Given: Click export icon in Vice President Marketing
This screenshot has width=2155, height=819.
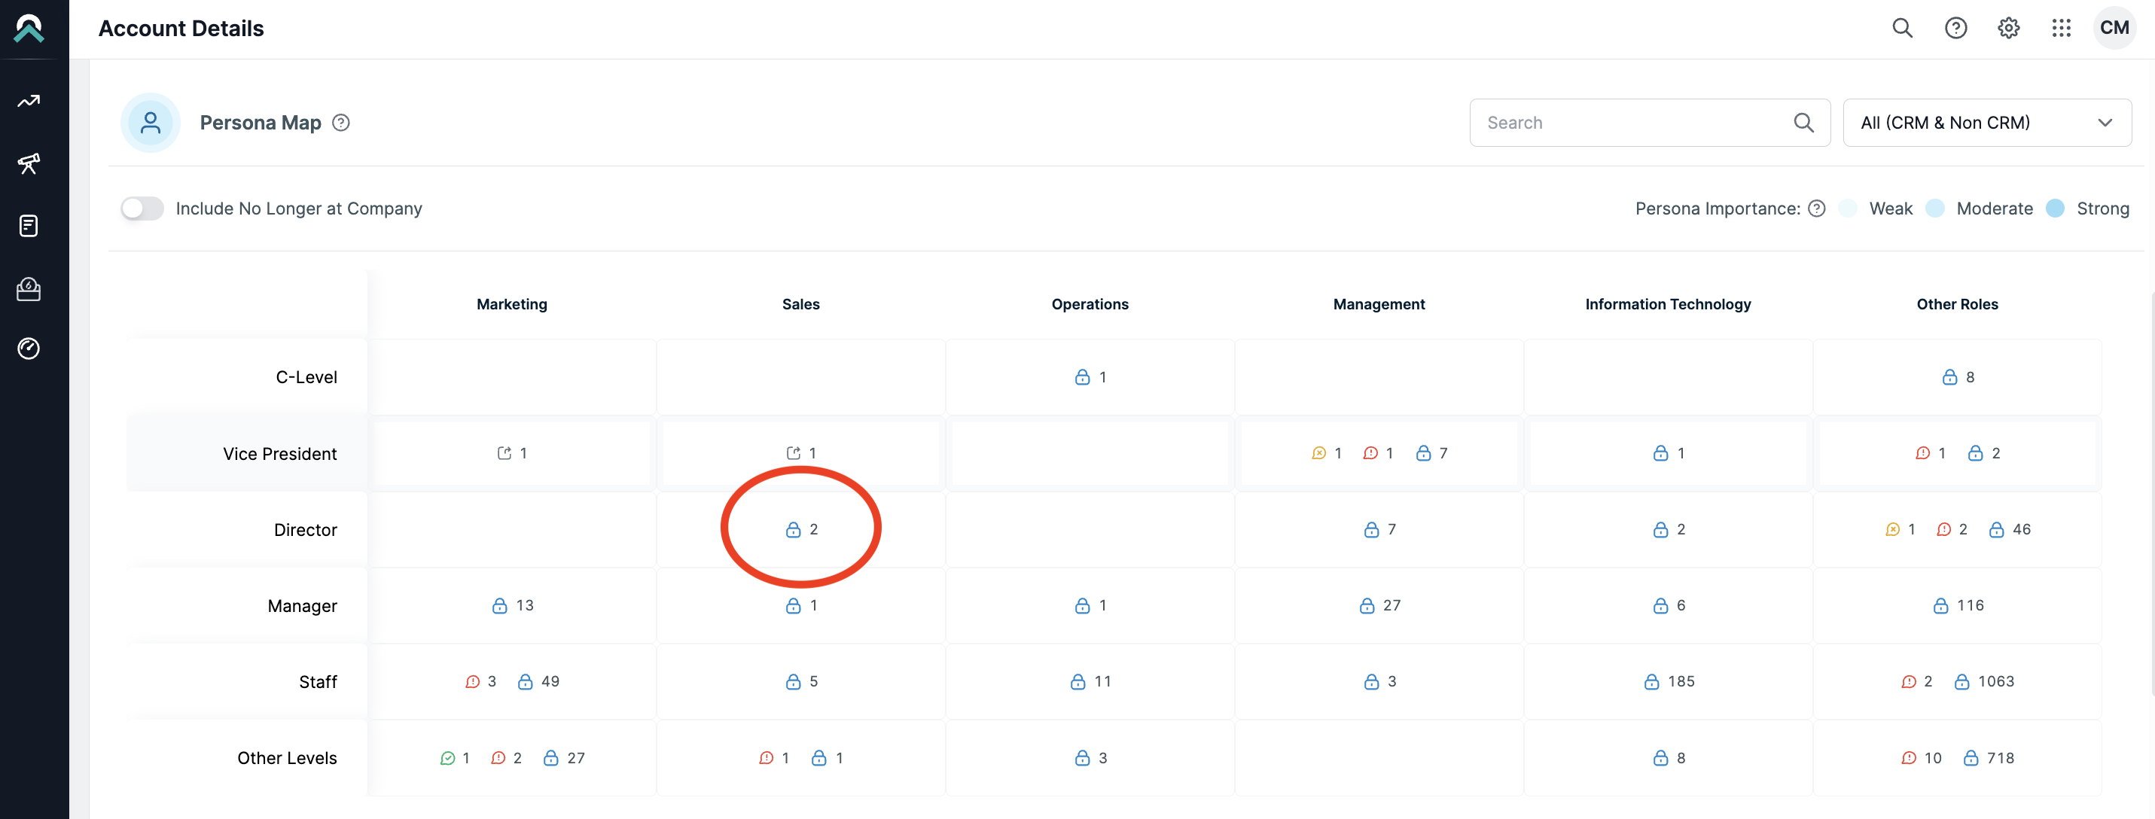Looking at the screenshot, I should pos(504,453).
